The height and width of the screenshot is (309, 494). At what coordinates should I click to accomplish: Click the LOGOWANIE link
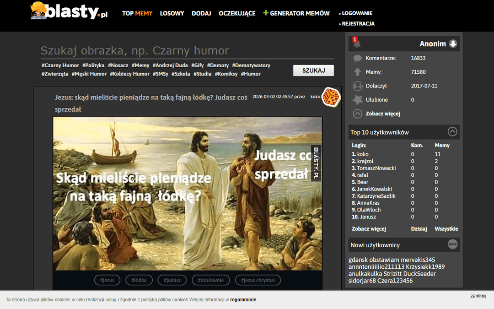(x=357, y=13)
